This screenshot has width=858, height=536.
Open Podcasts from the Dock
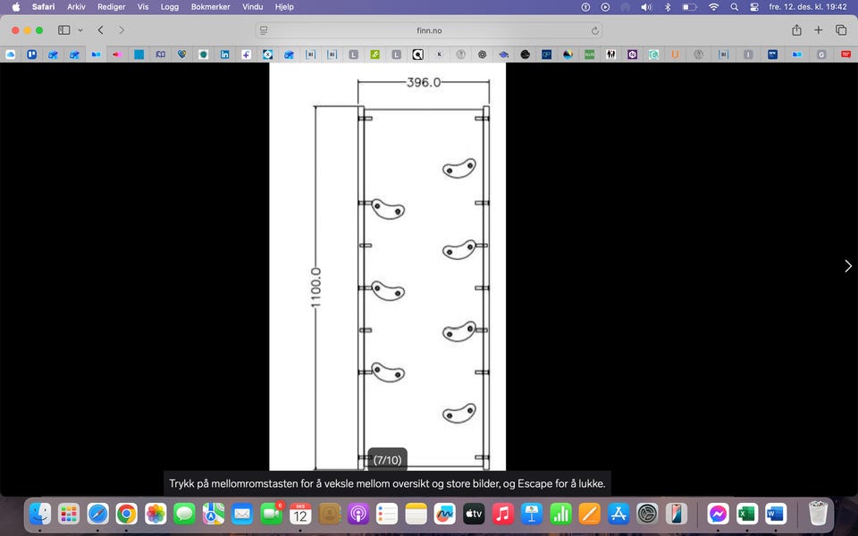click(x=357, y=514)
